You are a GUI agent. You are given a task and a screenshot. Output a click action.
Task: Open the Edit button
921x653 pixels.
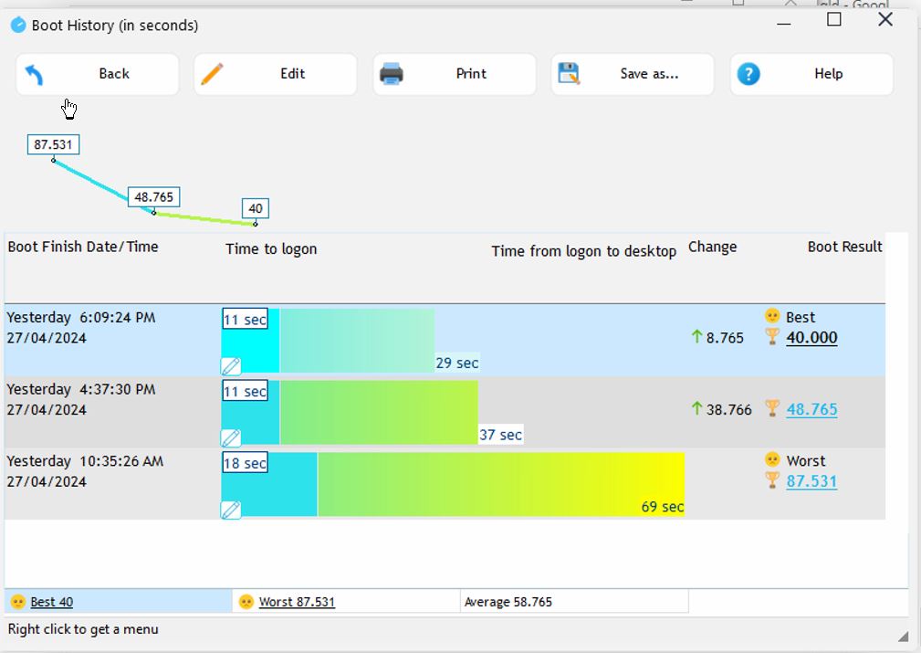[x=275, y=74]
